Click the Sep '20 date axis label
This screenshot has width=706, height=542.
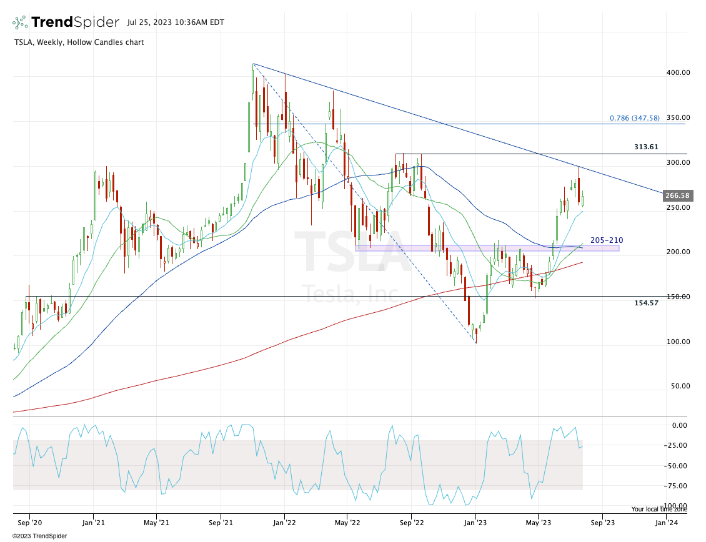coord(30,523)
